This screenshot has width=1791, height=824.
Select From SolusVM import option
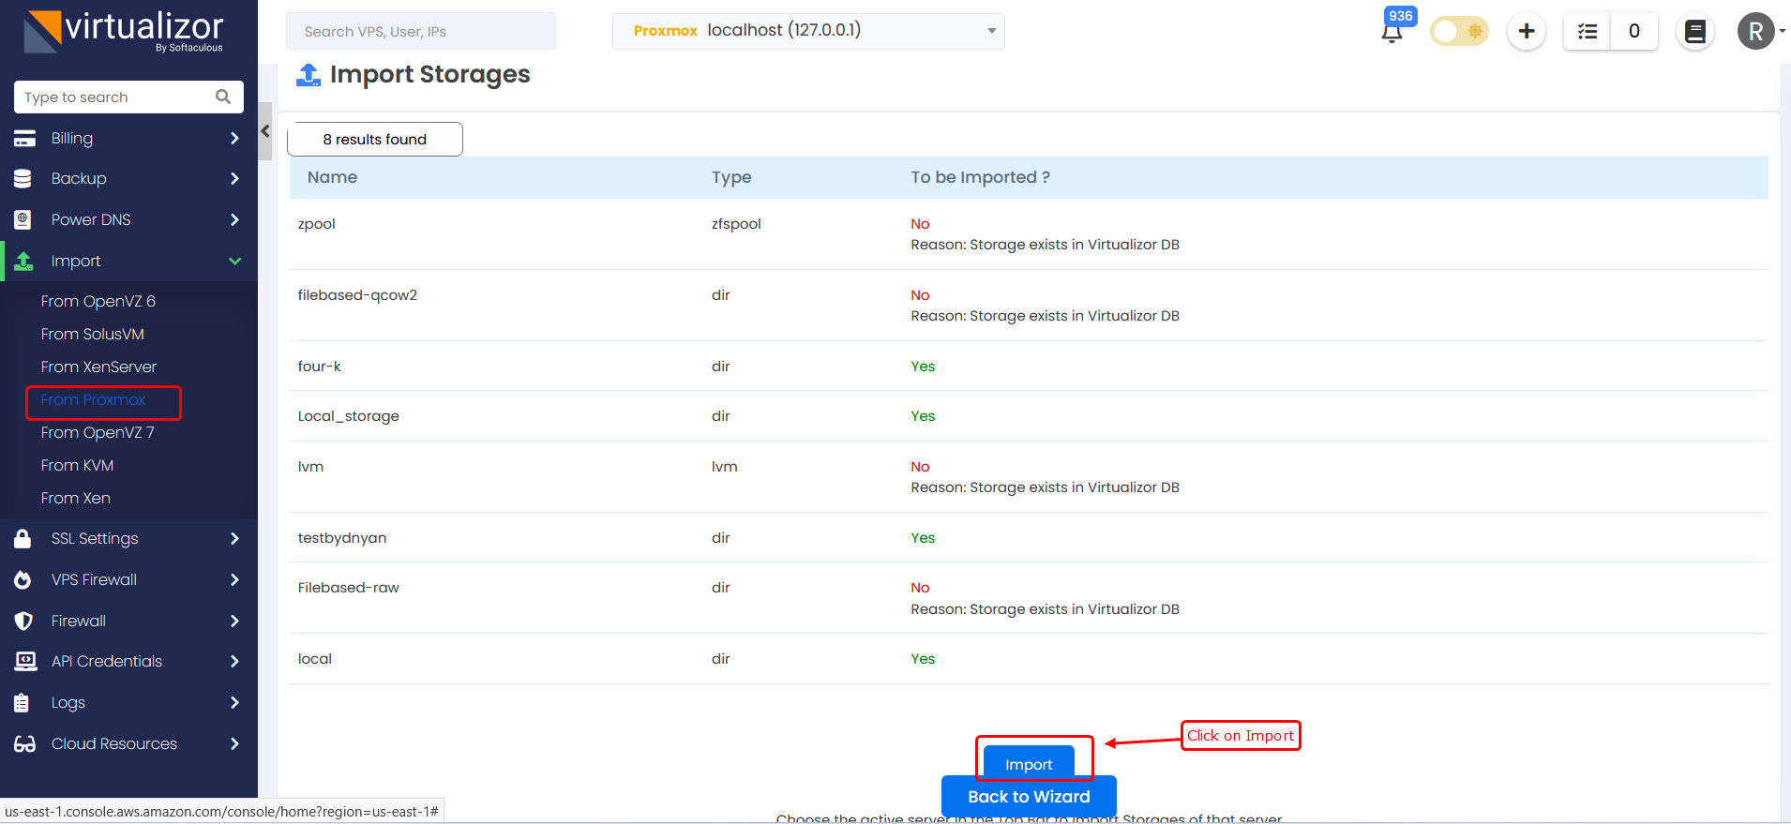click(x=92, y=334)
